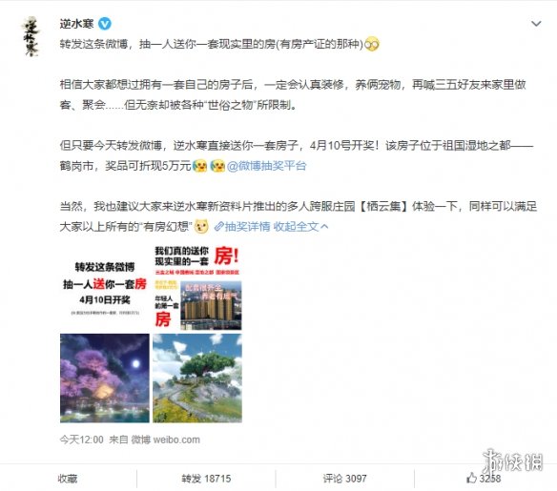Click the blue verified badge icon
Viewport: 557px width, 491px height.
tap(105, 24)
